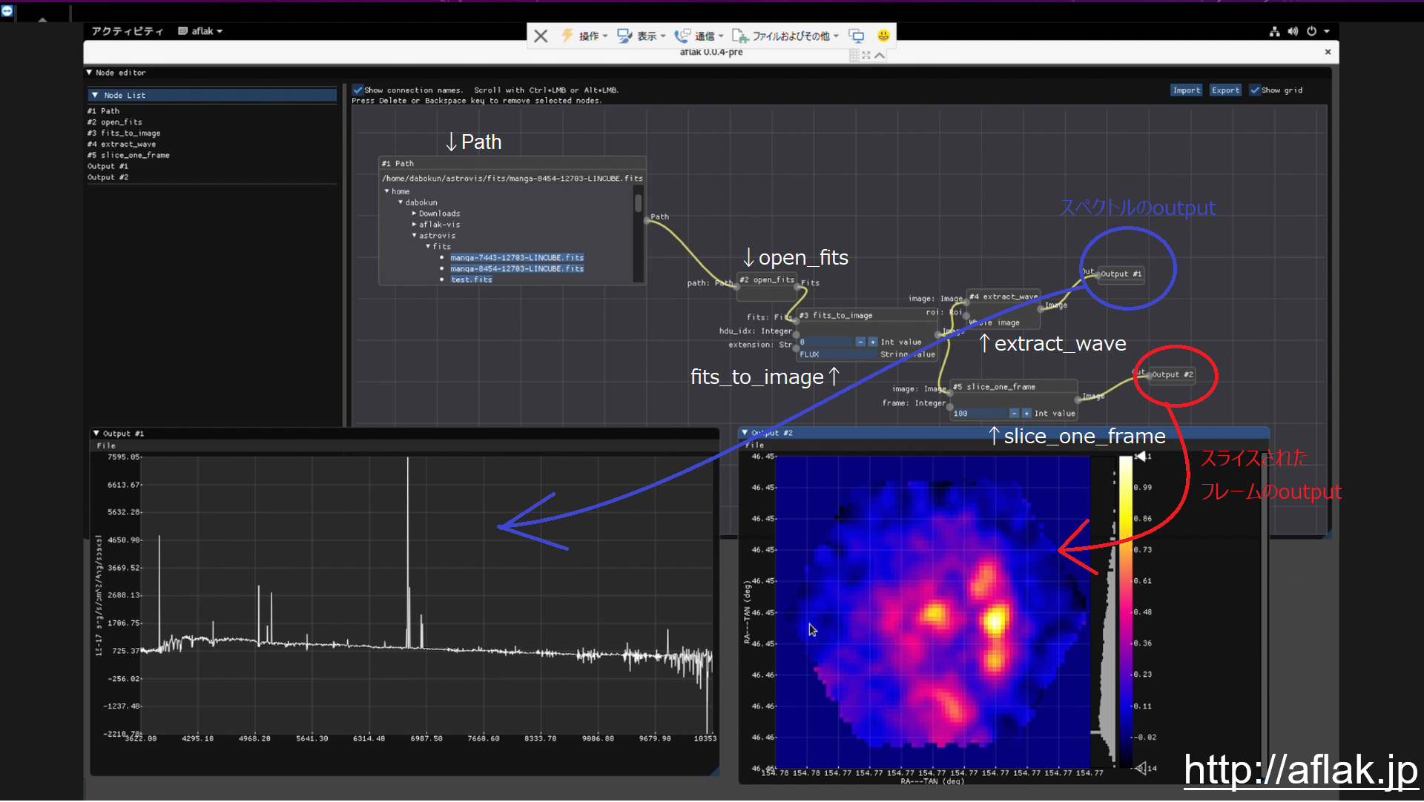Toggle Show connection names checkbox
Viewport: 1424px width, 802px height.
click(358, 90)
